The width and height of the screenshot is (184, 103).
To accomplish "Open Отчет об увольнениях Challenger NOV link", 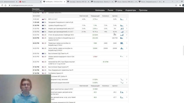I will [61, 35].
